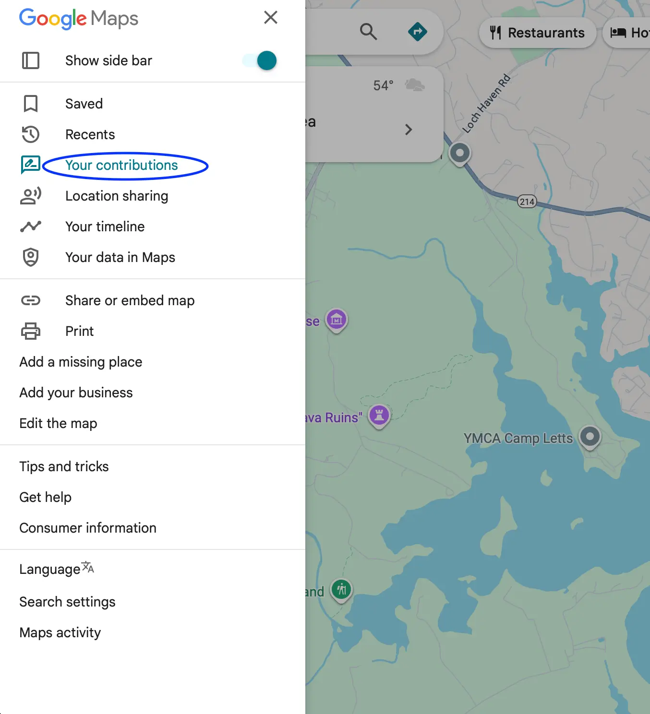The height and width of the screenshot is (714, 650).
Task: Click the Add a missing place link
Action: click(80, 362)
